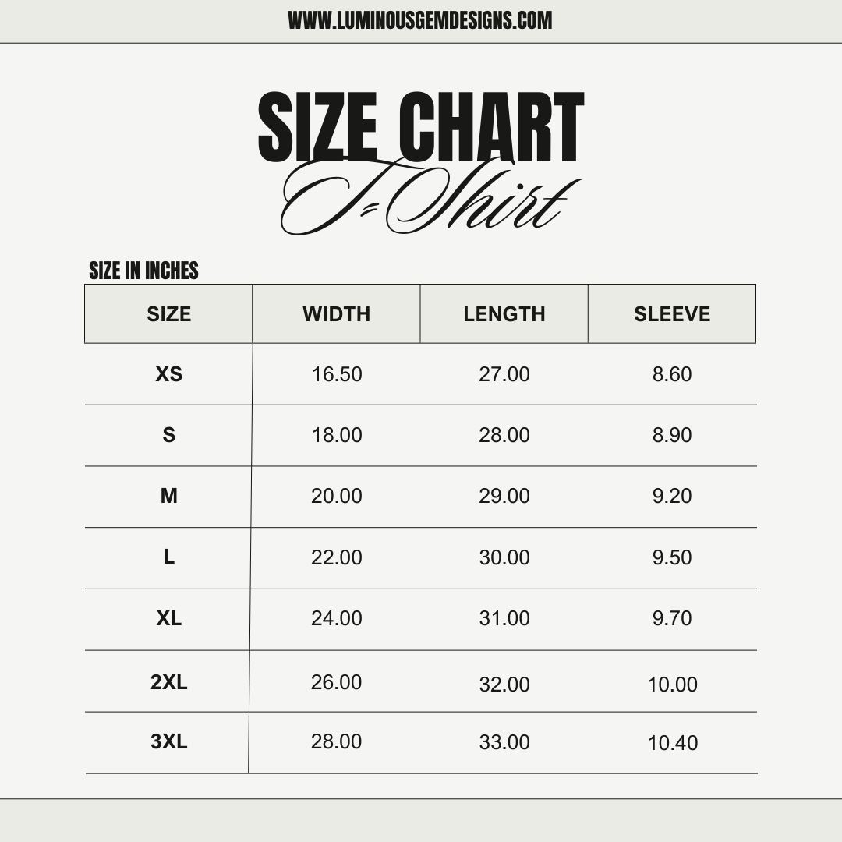Select the XL size row label
This screenshot has height=842, width=842.
168,618
